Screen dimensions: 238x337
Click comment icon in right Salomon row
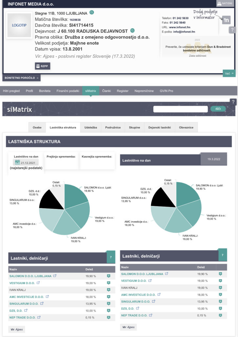click(x=220, y=274)
